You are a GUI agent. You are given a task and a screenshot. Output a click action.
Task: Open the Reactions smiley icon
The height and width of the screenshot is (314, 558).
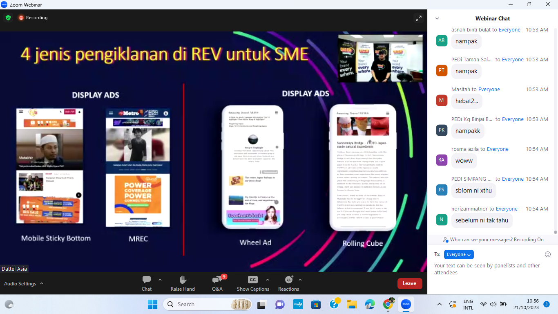(x=289, y=280)
